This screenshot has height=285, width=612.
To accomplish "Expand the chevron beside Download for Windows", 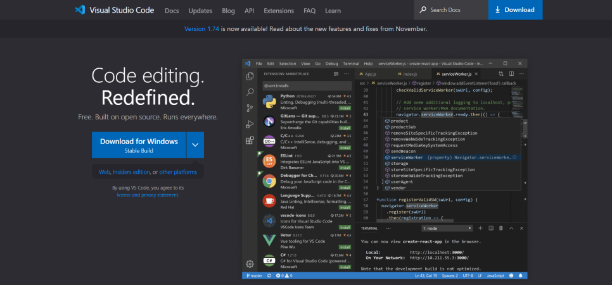I will [x=195, y=145].
